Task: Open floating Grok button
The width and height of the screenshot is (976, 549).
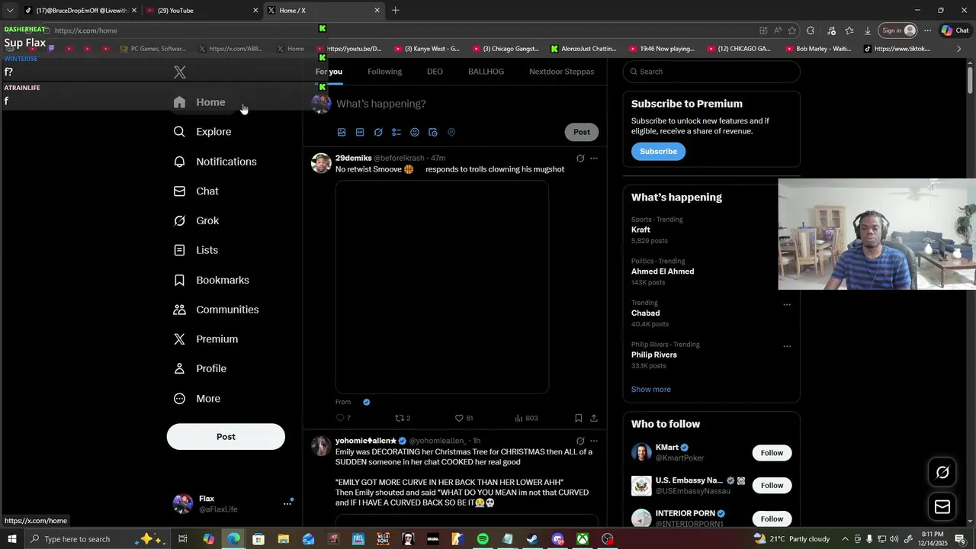Action: 942,473
